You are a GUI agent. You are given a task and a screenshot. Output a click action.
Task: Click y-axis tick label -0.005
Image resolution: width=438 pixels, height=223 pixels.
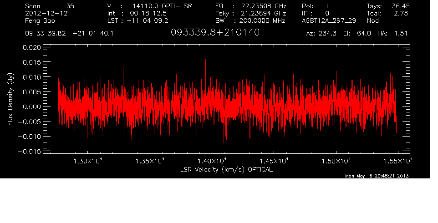point(29,122)
